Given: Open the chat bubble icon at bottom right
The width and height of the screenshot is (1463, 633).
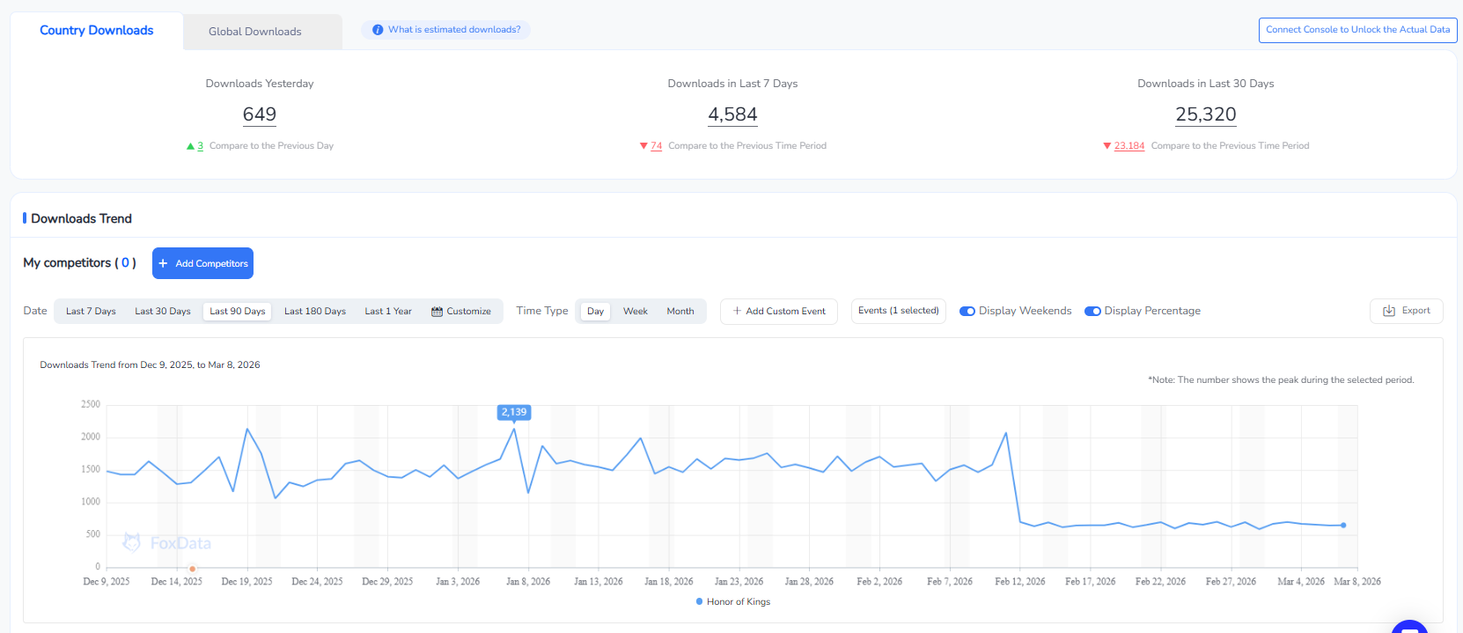Looking at the screenshot, I should click(1408, 627).
